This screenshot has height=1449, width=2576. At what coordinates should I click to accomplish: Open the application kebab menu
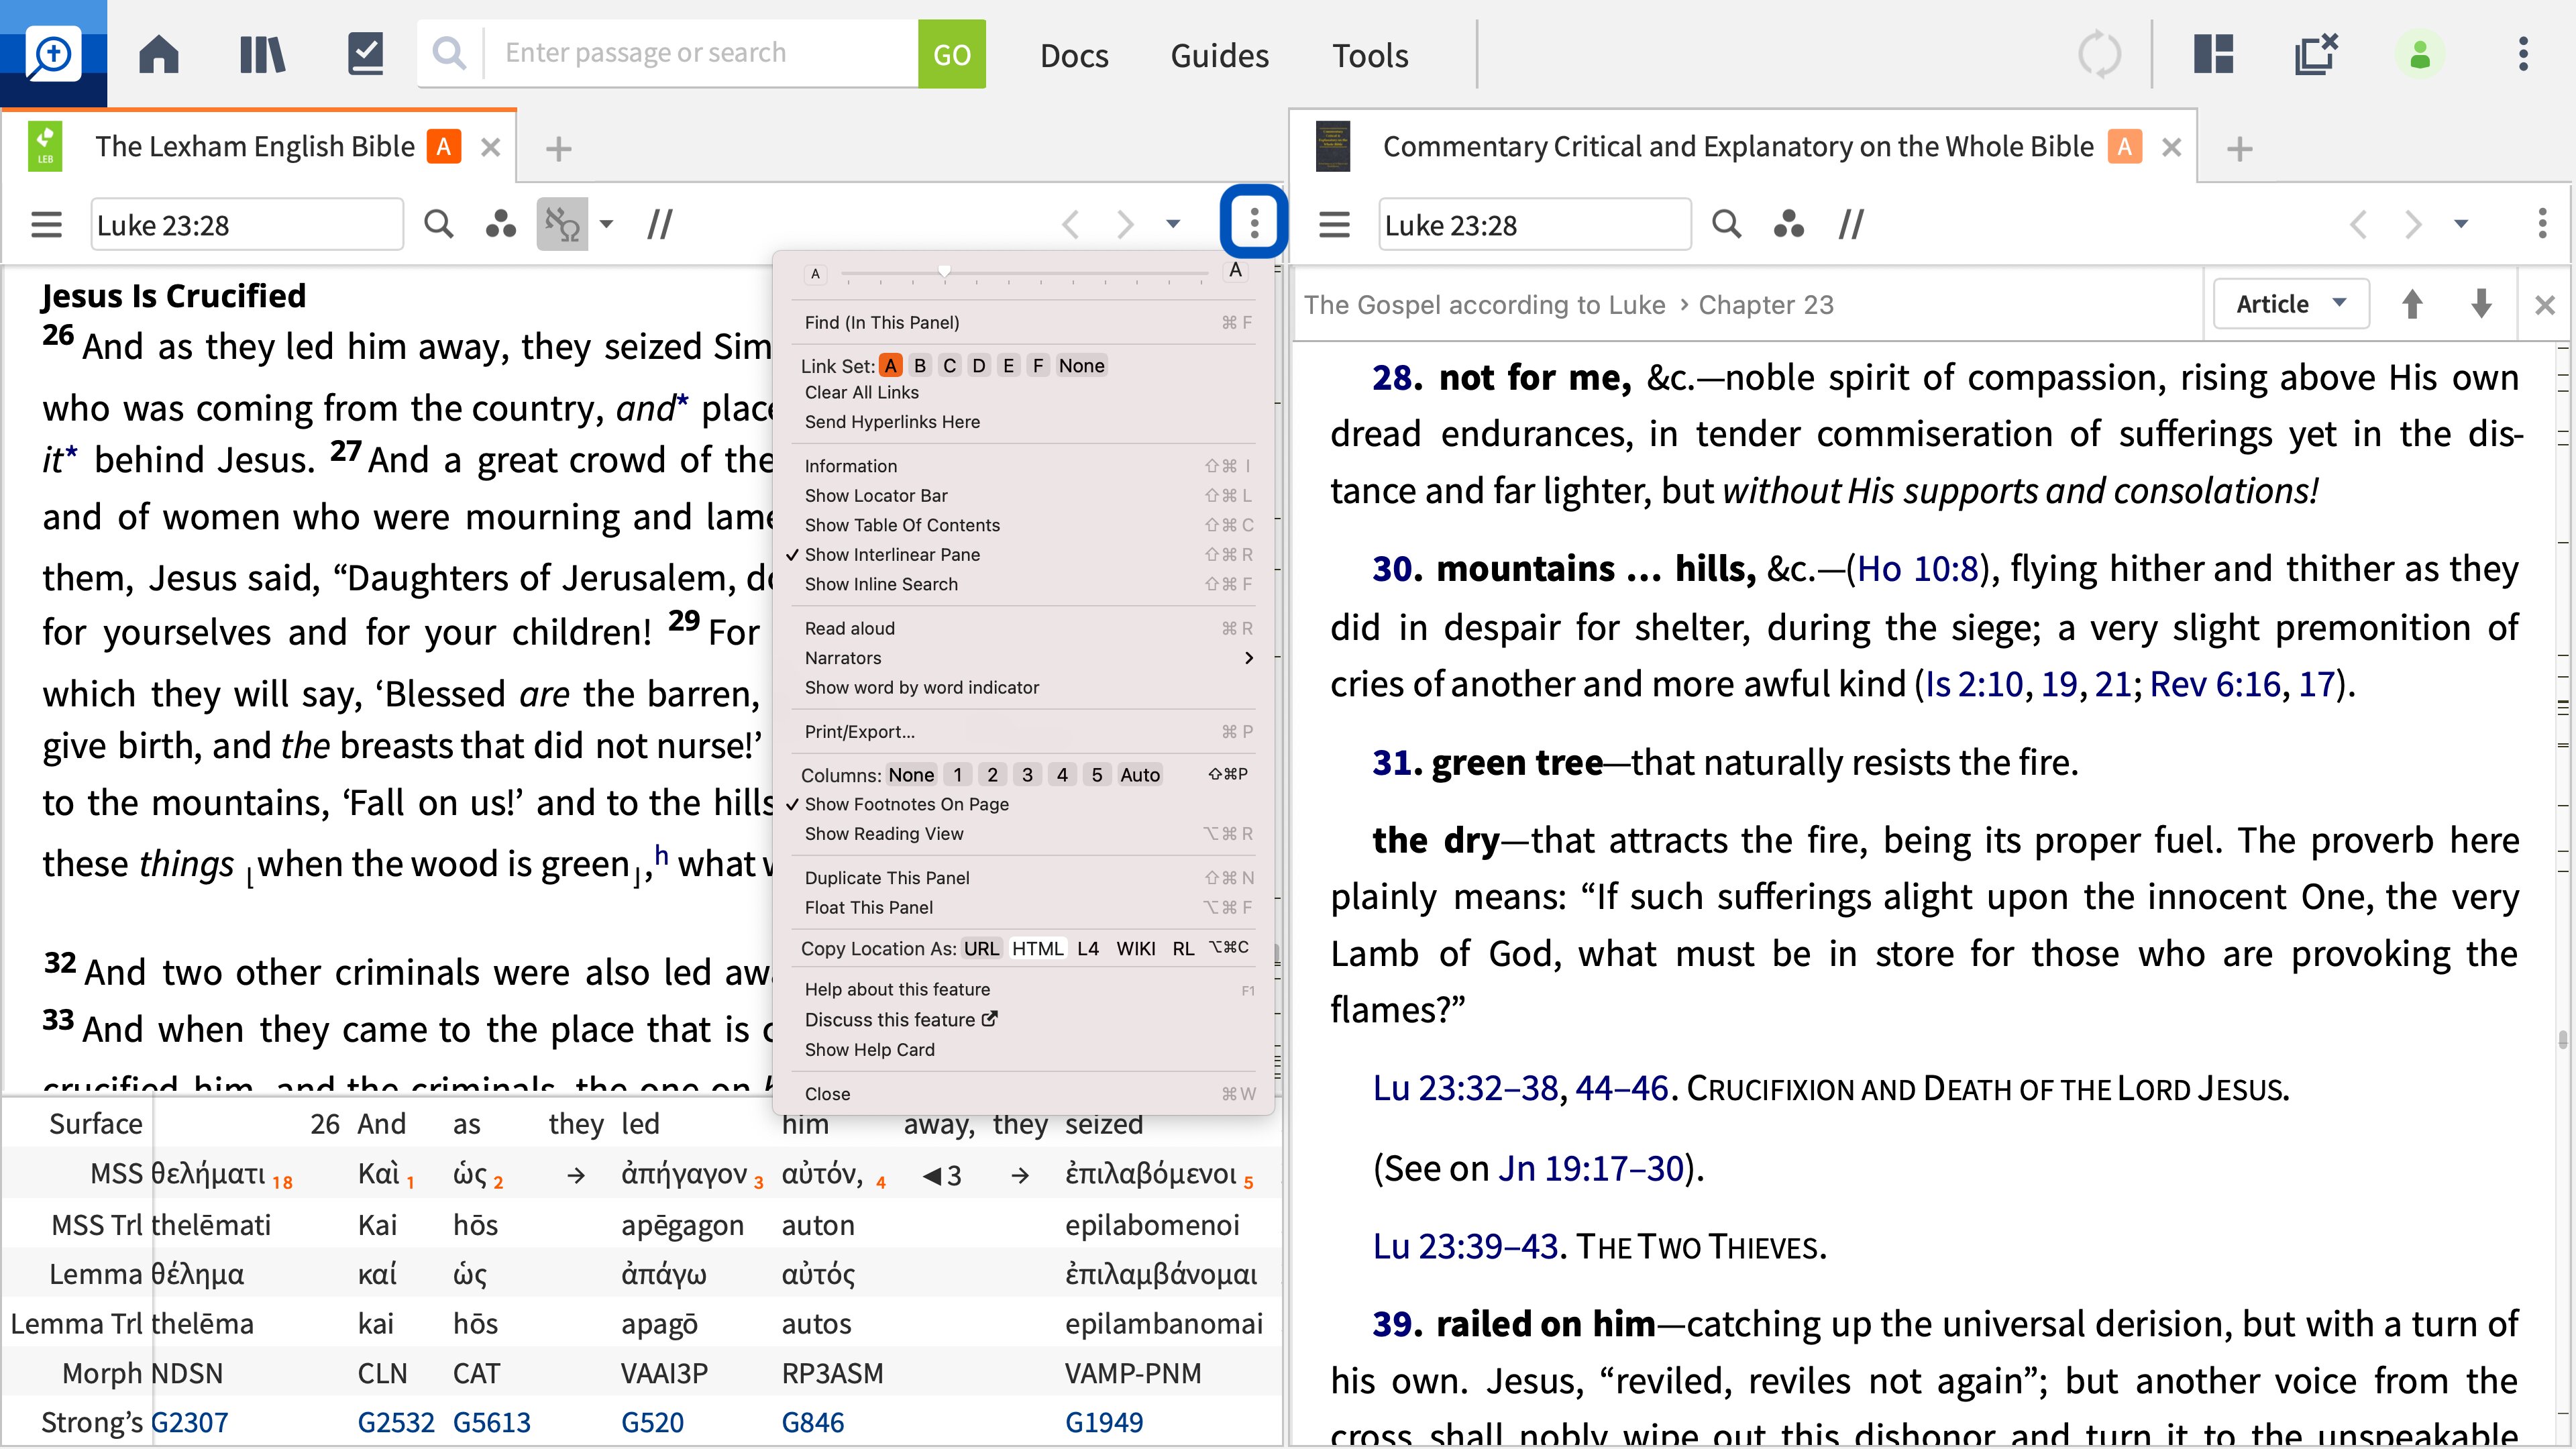tap(2524, 54)
